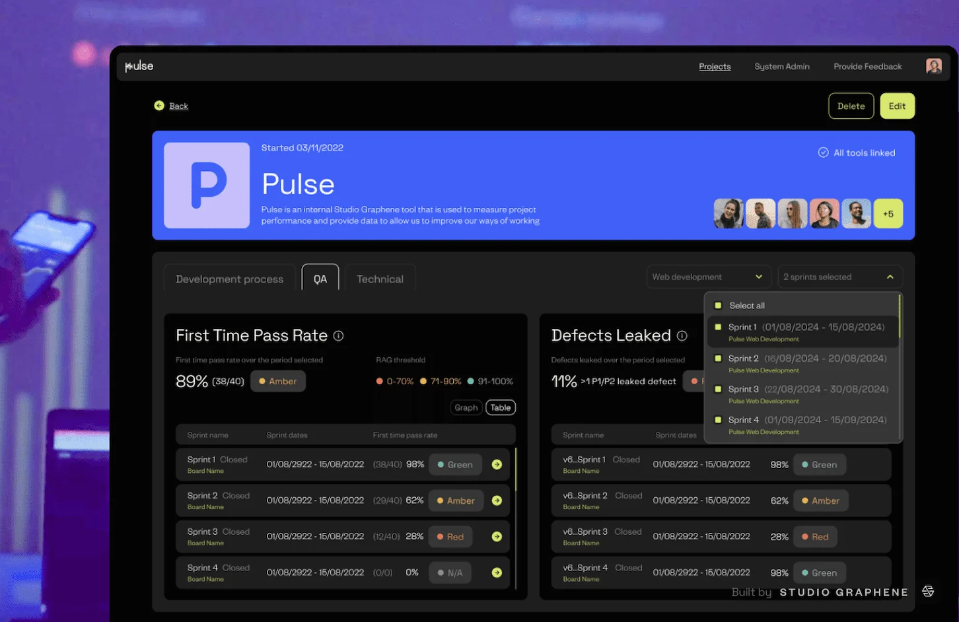This screenshot has height=622, width=959.
Task: Click the third team member avatar
Action: [x=792, y=214]
